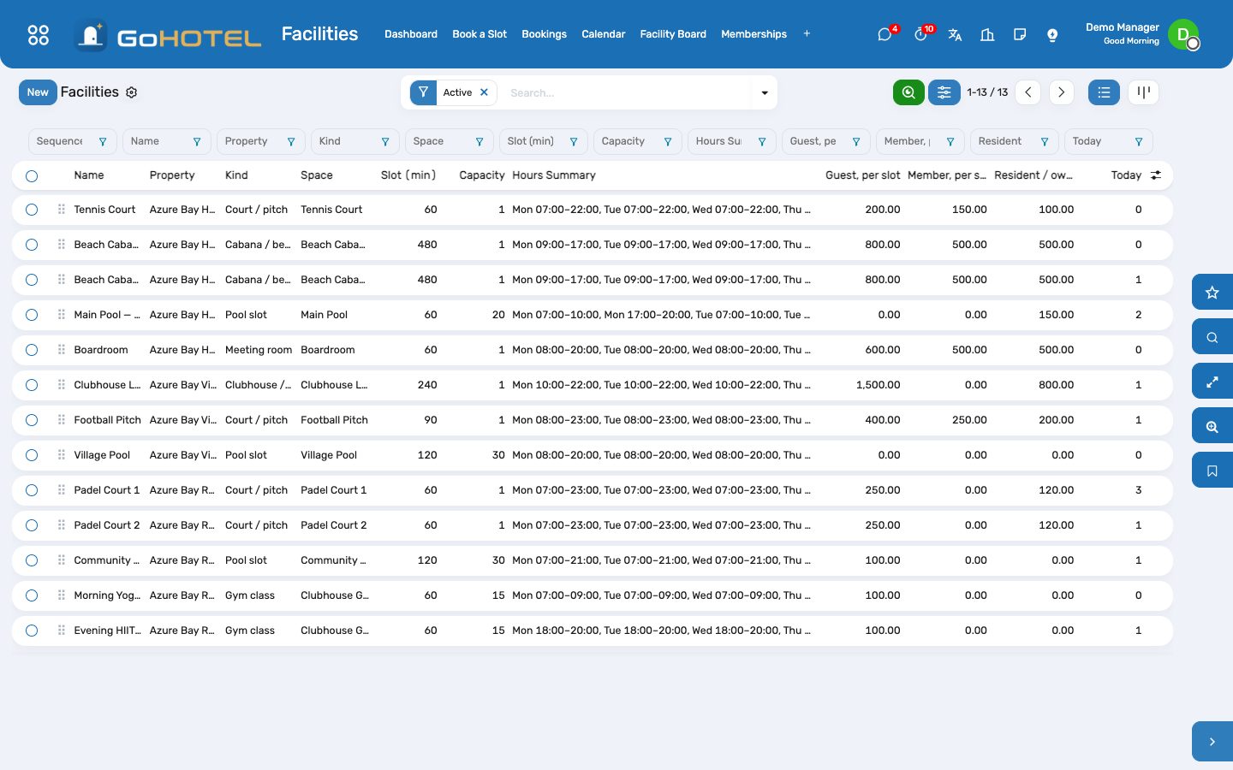
Task: Select the Village Pool row checkbox
Action: (x=32, y=455)
